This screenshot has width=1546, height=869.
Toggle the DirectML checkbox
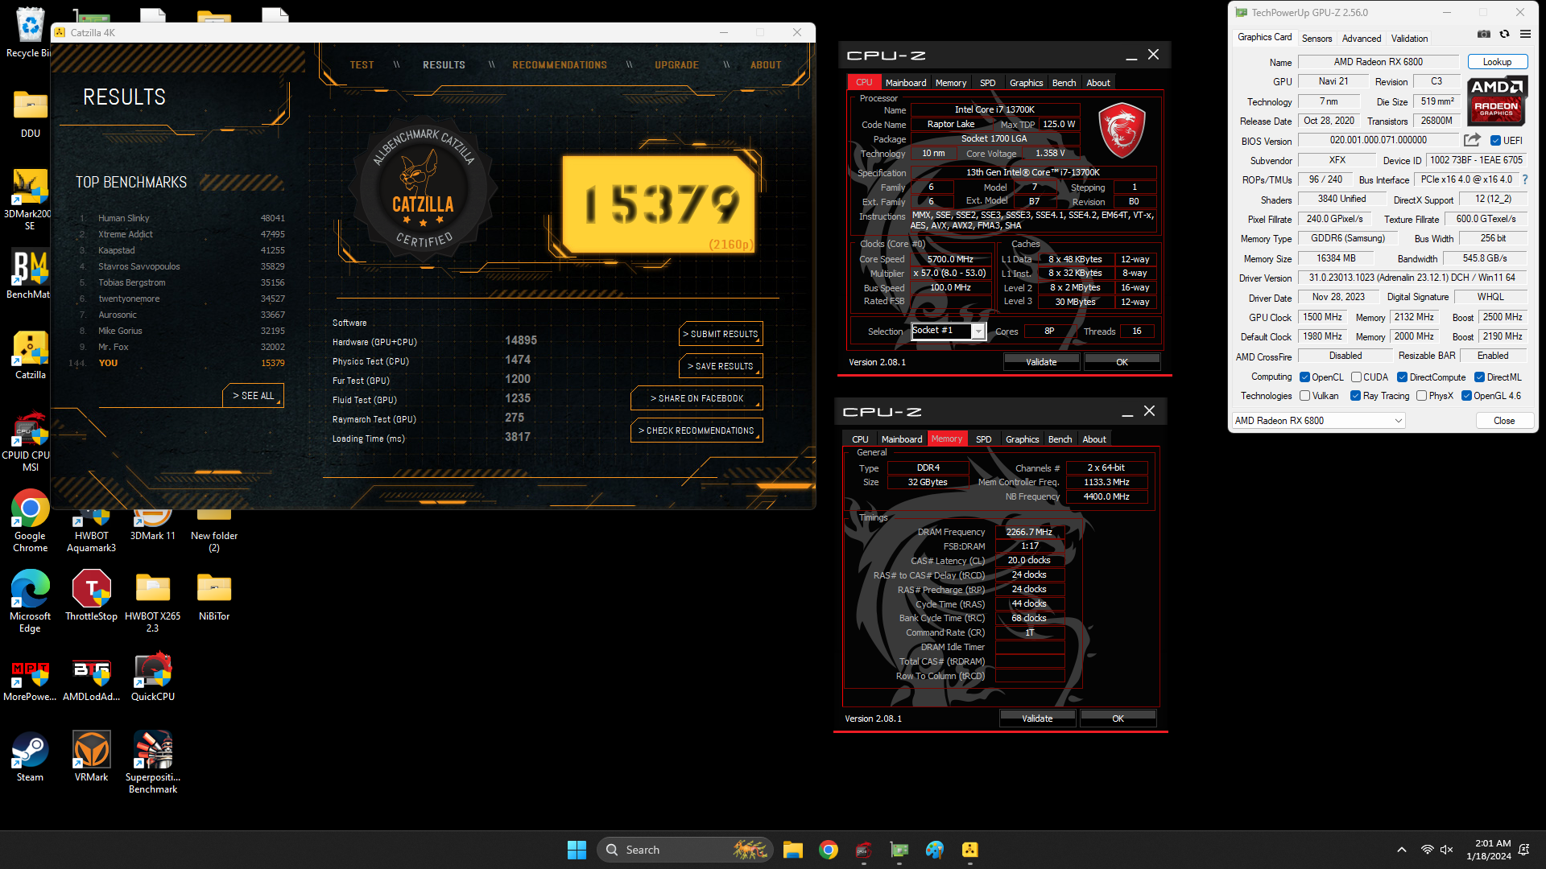[1479, 377]
